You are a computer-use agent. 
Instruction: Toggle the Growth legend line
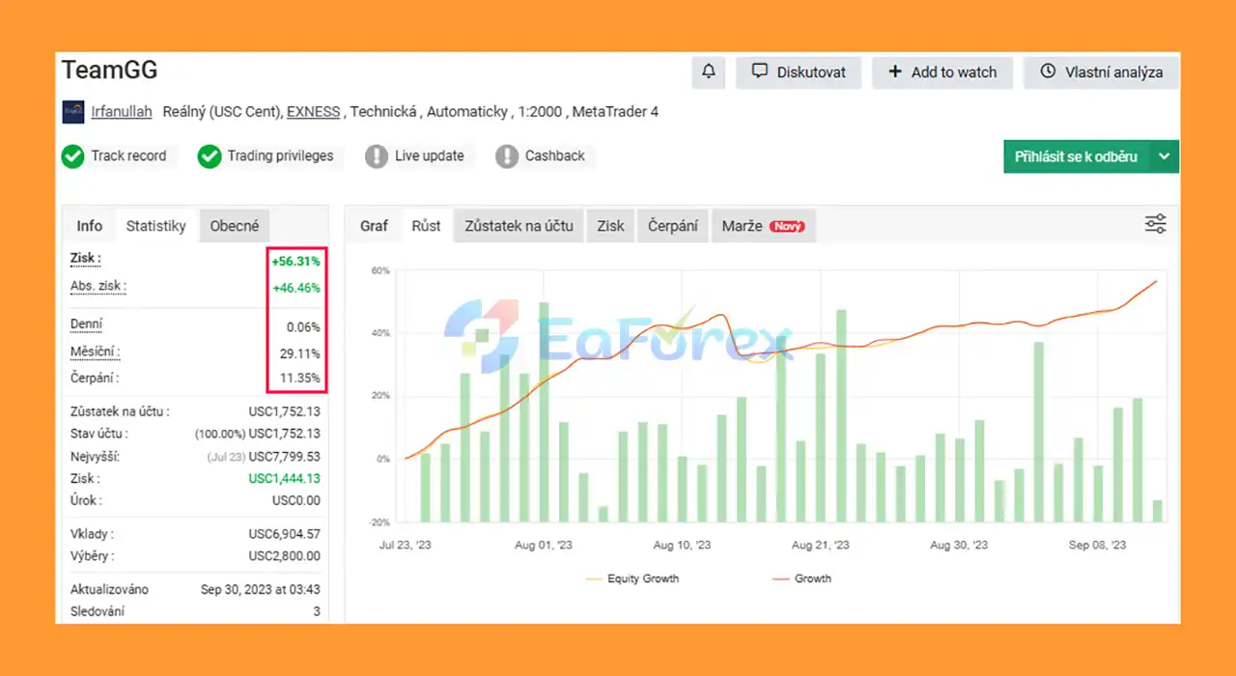[x=801, y=578]
